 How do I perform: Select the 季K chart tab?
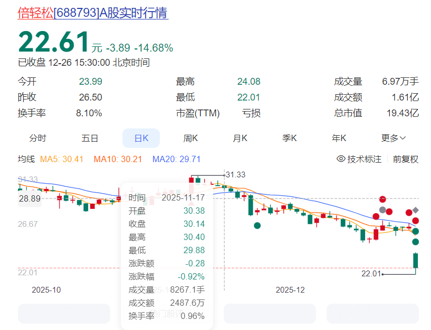tap(290, 138)
